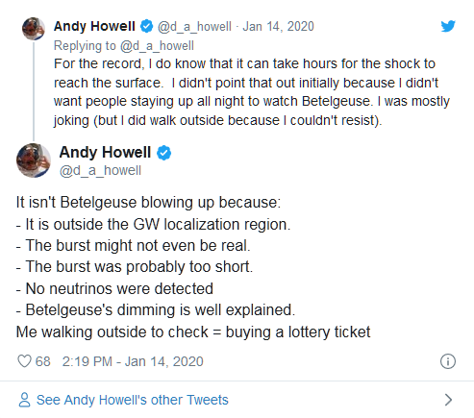Like the tweet with heart icon
This screenshot has width=474, height=418.
click(24, 361)
